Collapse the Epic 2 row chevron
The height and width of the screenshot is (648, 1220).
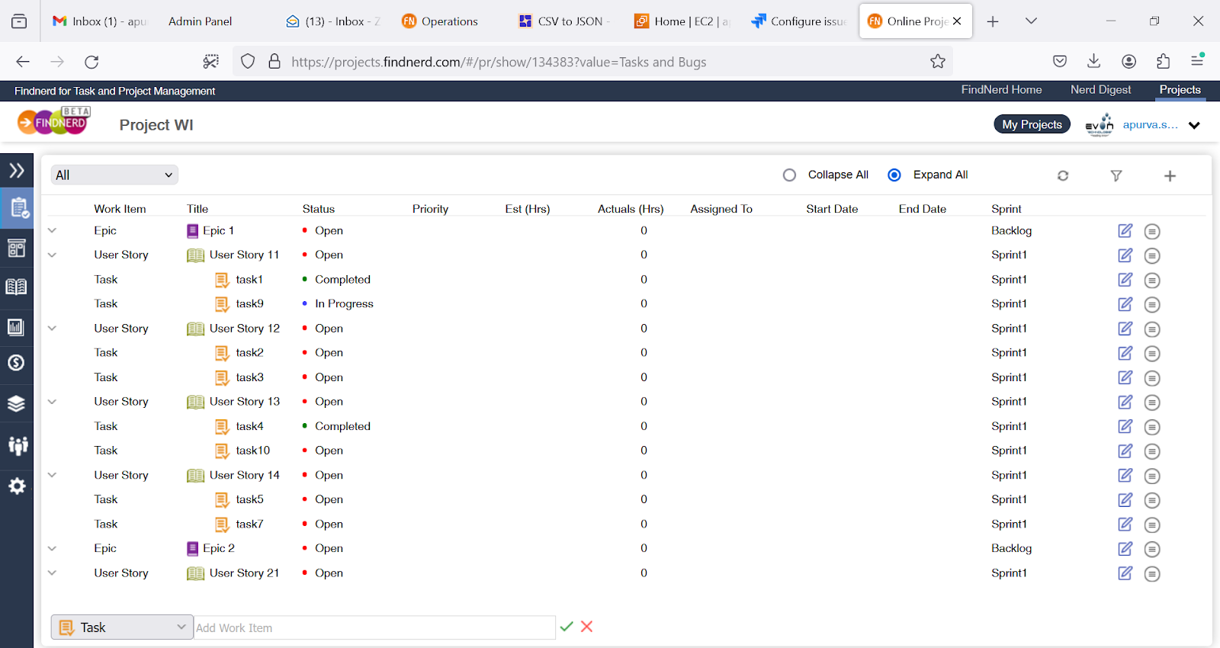tap(52, 548)
